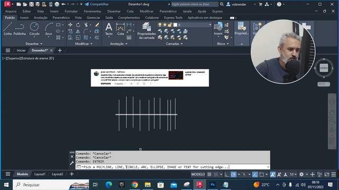Toggle object snap tracking

(255, 174)
